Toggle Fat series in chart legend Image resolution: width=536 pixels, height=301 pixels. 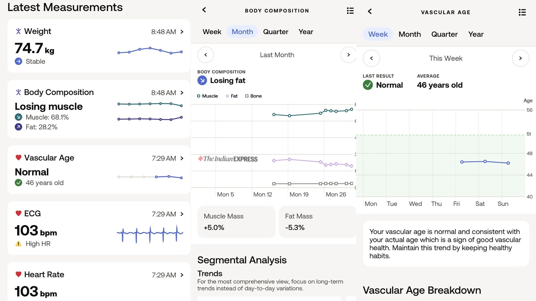click(231, 96)
